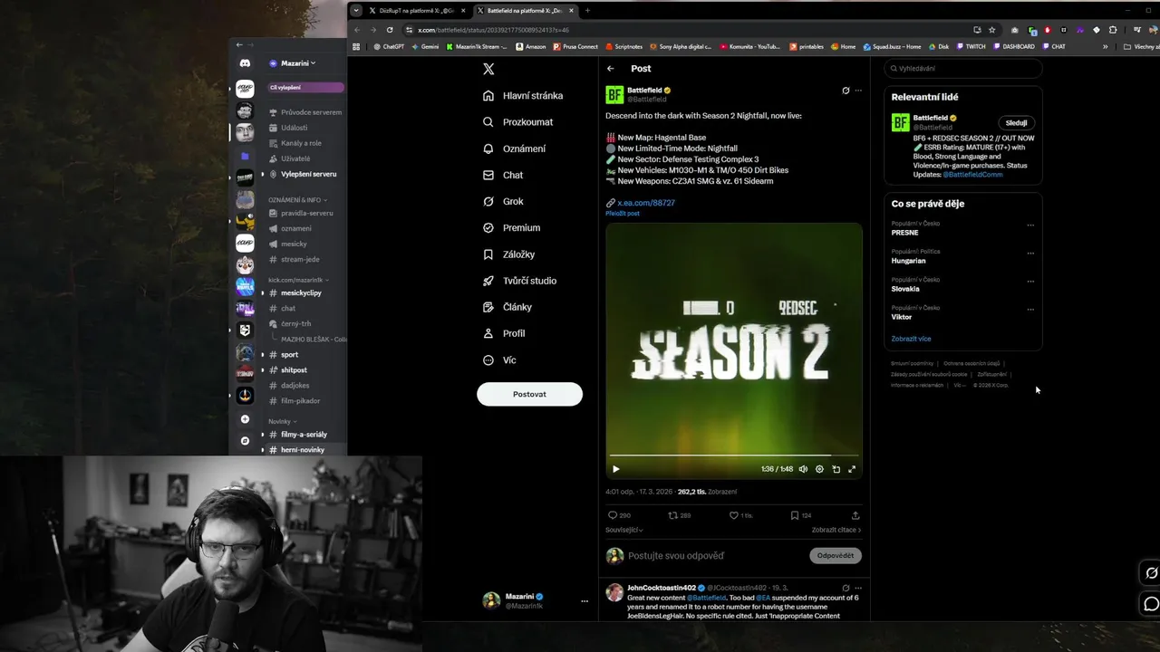
Task: Click the Grok icon on JohnCocktoastin402's reply
Action: (846, 588)
